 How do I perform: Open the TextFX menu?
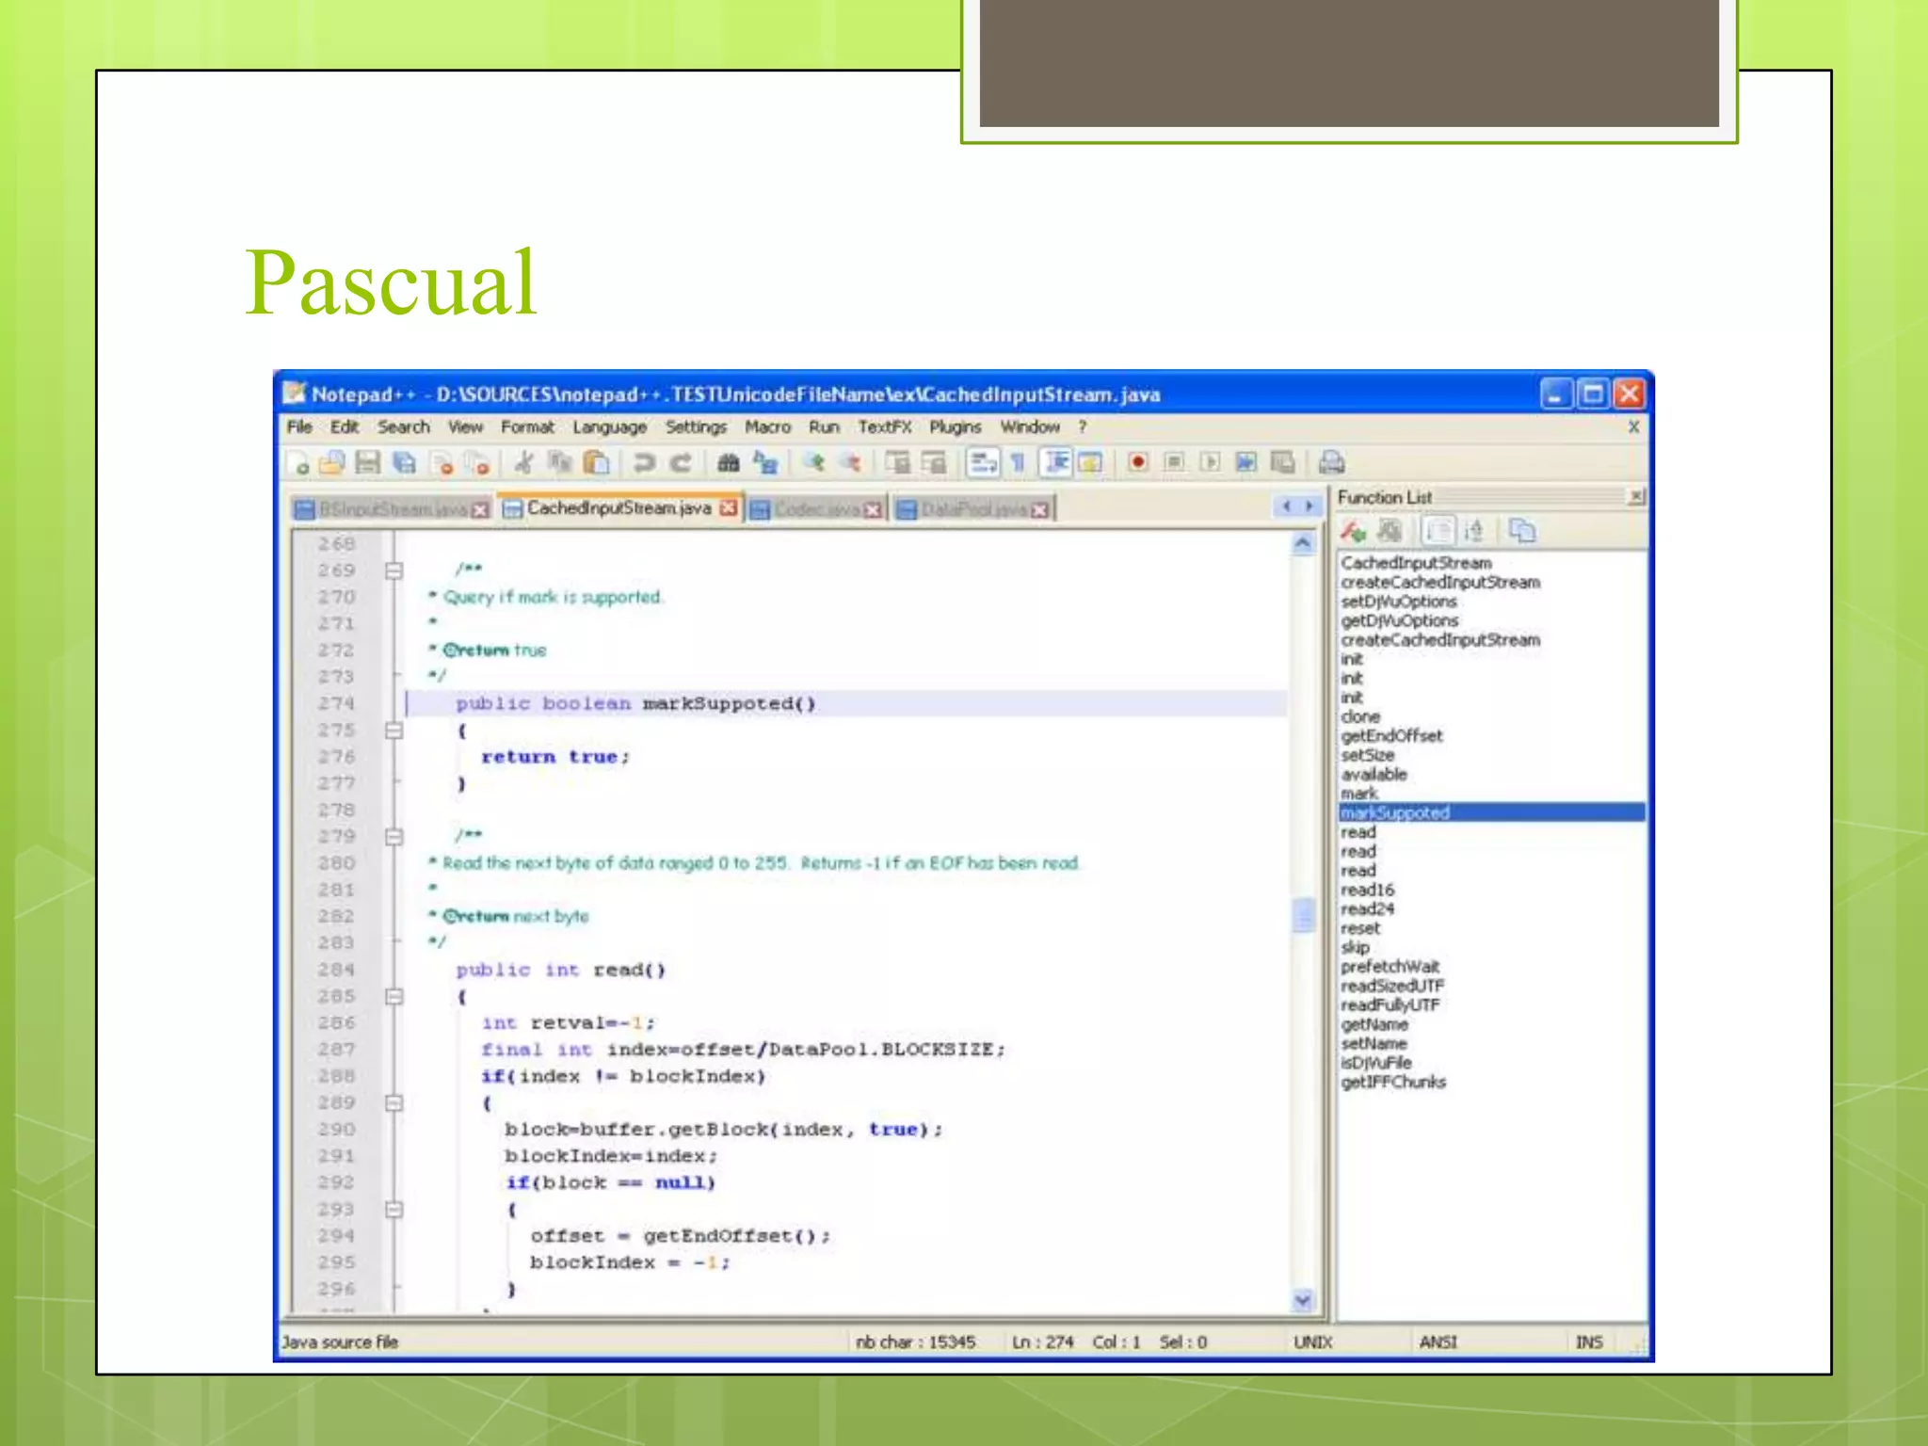(x=884, y=427)
